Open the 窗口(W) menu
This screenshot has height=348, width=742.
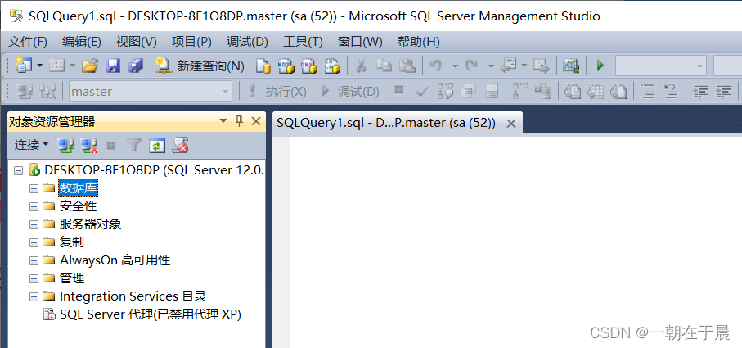coord(360,42)
